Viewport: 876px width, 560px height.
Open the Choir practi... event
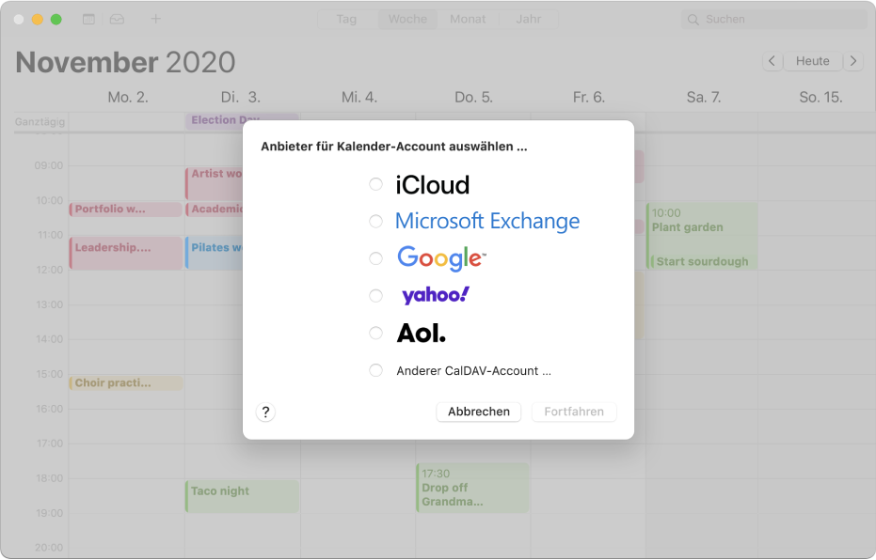(126, 382)
